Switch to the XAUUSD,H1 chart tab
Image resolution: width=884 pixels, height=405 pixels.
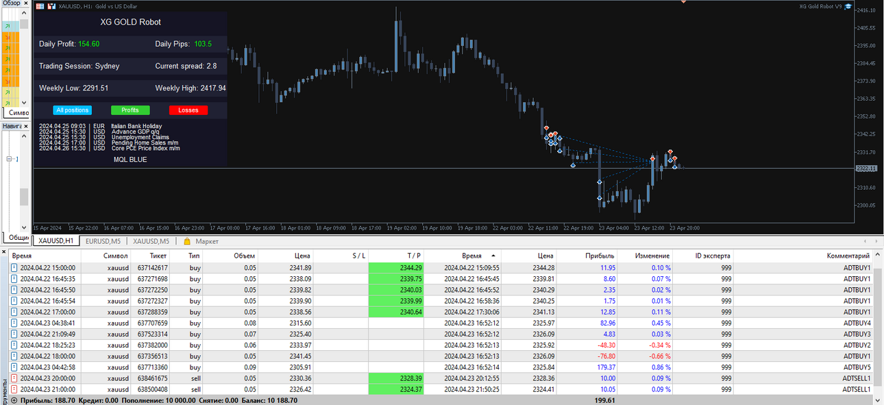pos(56,241)
